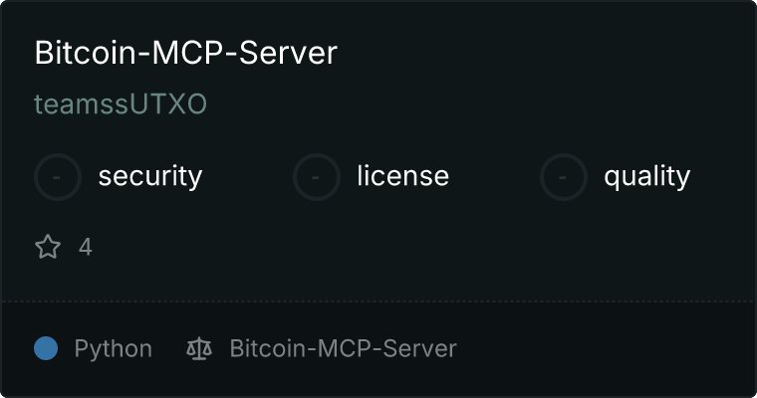Click the empty footer area beside license name
Viewport: 757px width, 398px height.
pyautogui.click(x=604, y=349)
